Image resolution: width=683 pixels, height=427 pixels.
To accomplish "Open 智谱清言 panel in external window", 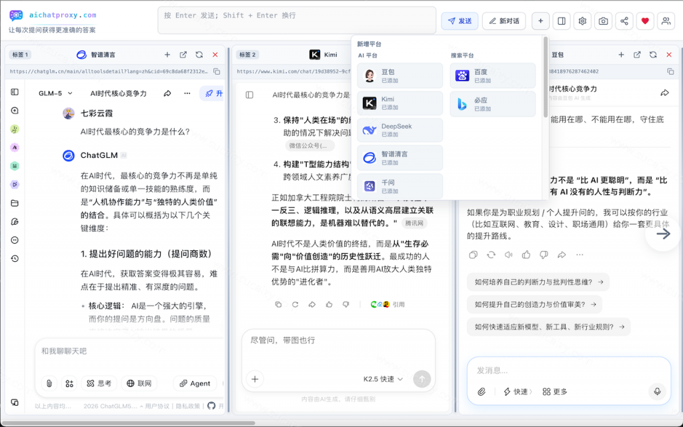I will 183,55.
